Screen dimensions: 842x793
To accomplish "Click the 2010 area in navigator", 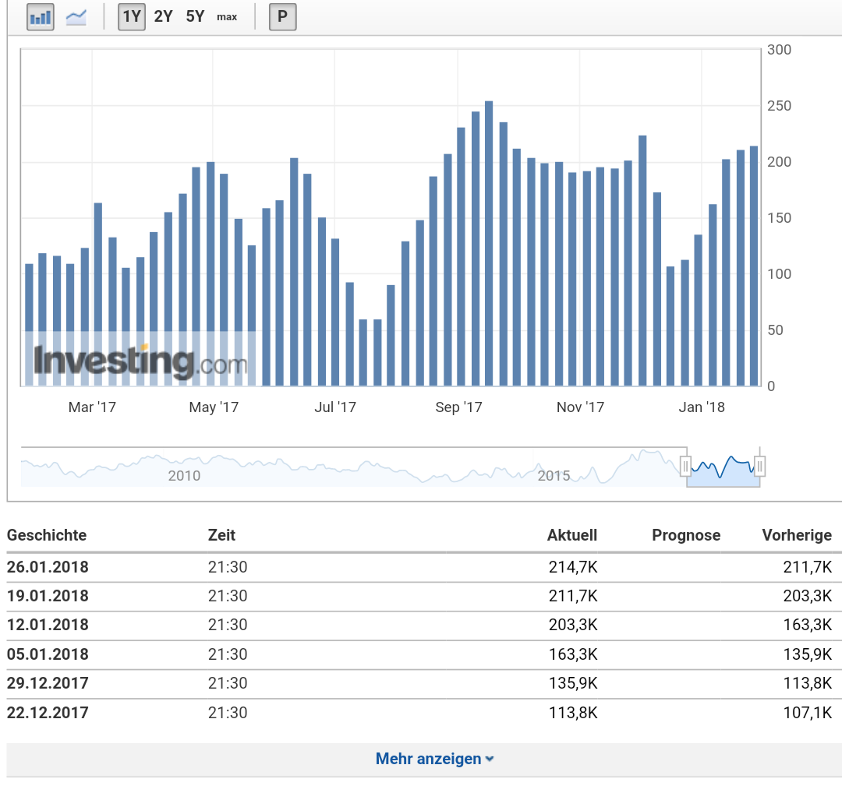I will coord(184,475).
